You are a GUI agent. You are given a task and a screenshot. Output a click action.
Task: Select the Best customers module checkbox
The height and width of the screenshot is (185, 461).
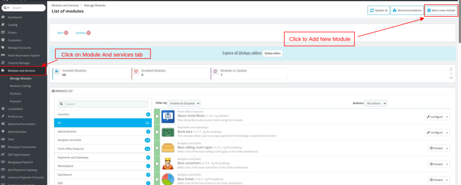point(157,164)
